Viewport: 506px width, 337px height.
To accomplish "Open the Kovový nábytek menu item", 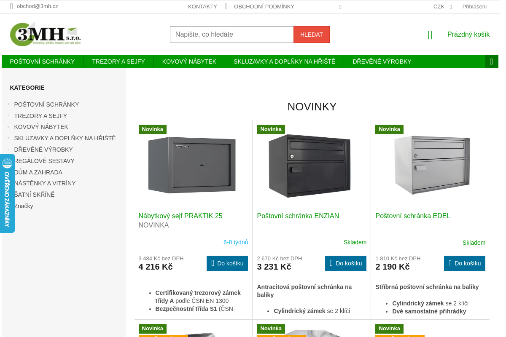I will tap(189, 62).
